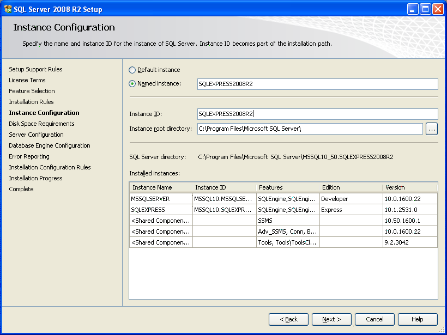The width and height of the screenshot is (447, 335).
Task: Click Server Configuration step in sidebar
Action: point(36,135)
